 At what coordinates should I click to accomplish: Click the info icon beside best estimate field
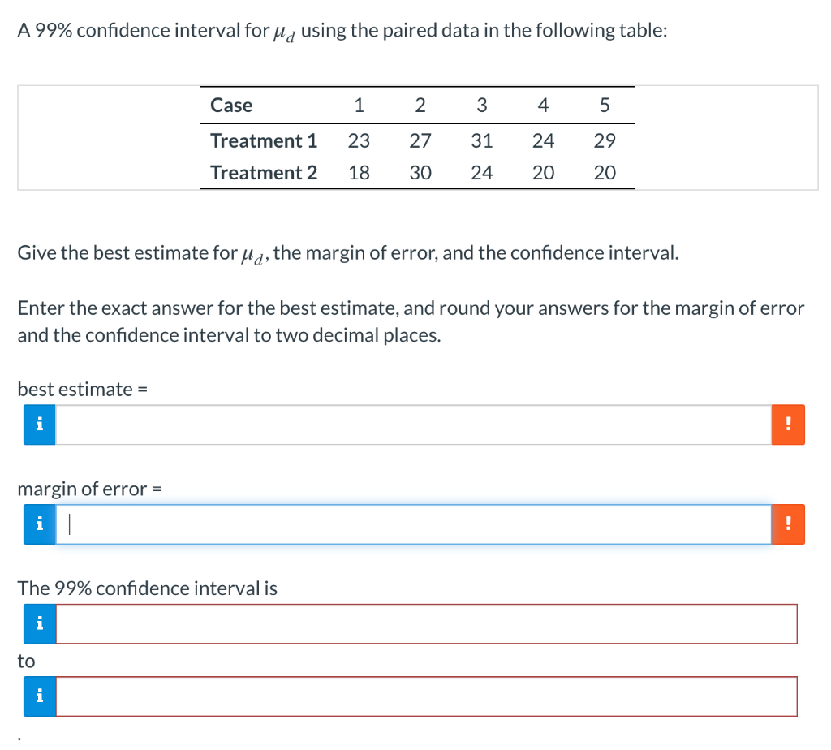(38, 424)
